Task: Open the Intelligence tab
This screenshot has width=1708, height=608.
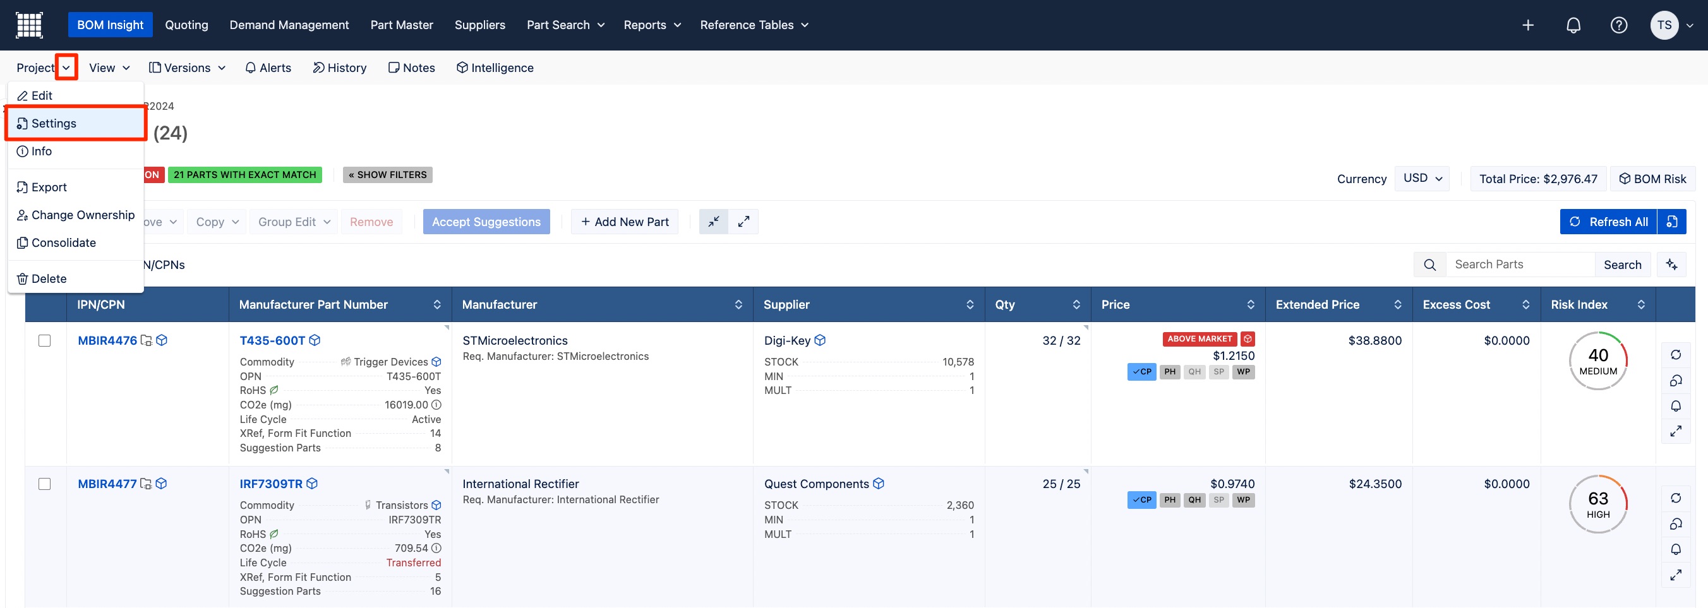Action: (495, 68)
